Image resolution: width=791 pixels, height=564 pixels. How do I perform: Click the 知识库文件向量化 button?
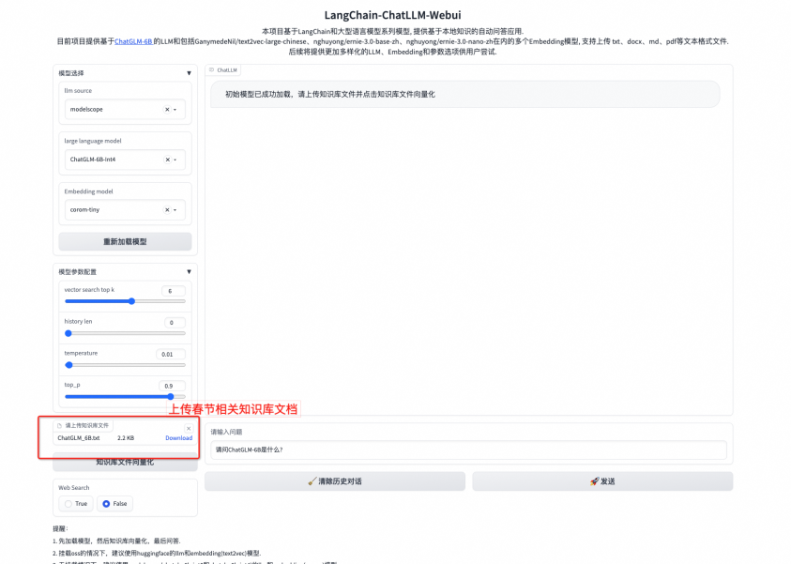(x=125, y=462)
